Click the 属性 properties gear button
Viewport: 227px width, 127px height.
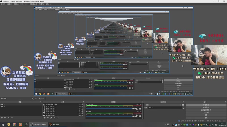pyautogui.click(x=35, y=98)
